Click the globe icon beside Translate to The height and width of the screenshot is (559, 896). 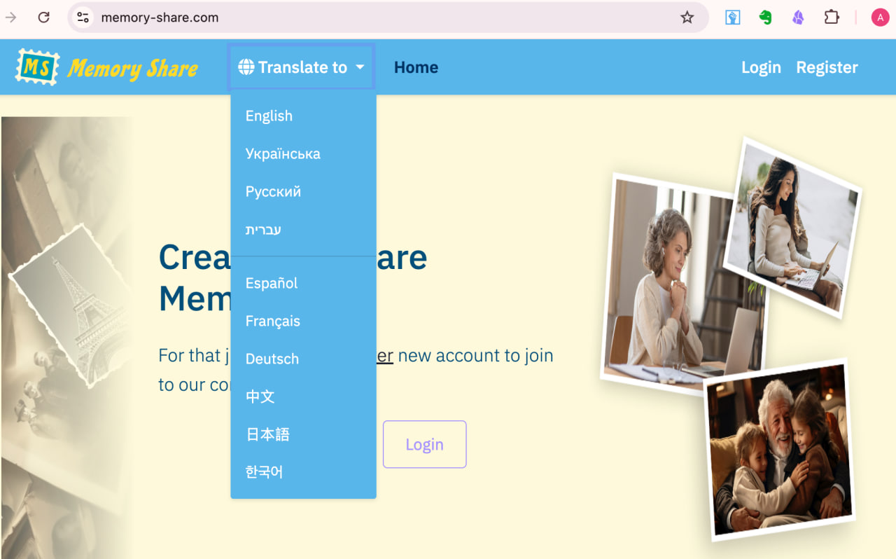(x=246, y=67)
